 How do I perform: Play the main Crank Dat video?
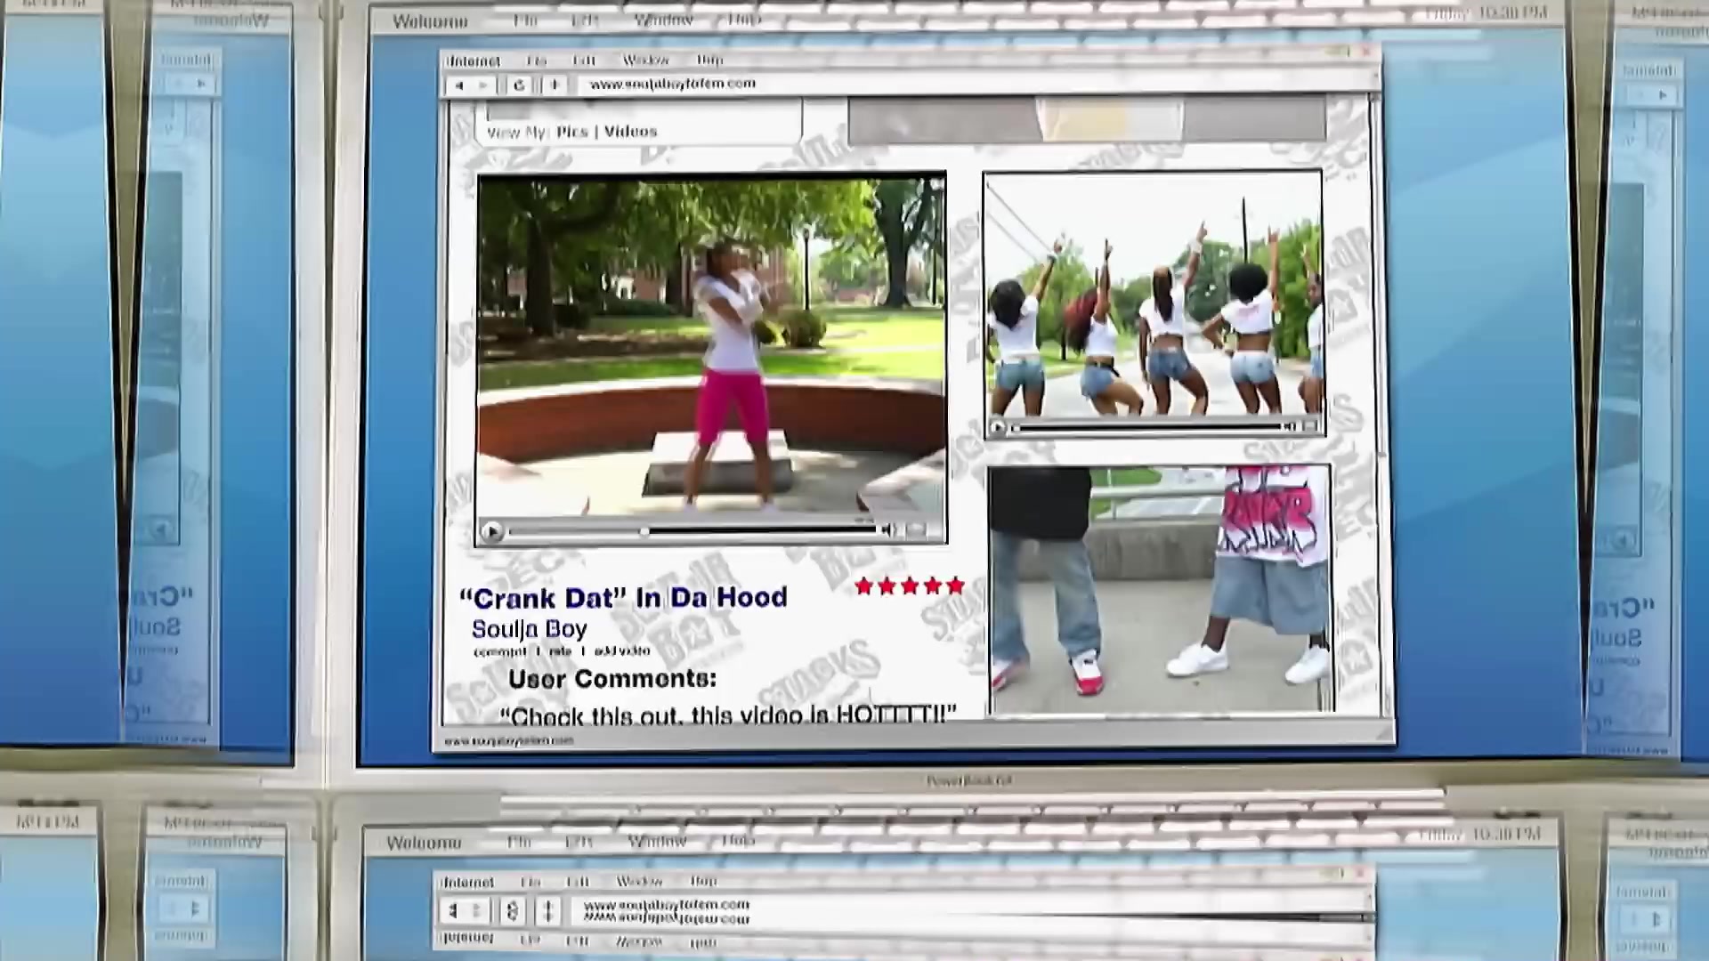[x=491, y=532]
